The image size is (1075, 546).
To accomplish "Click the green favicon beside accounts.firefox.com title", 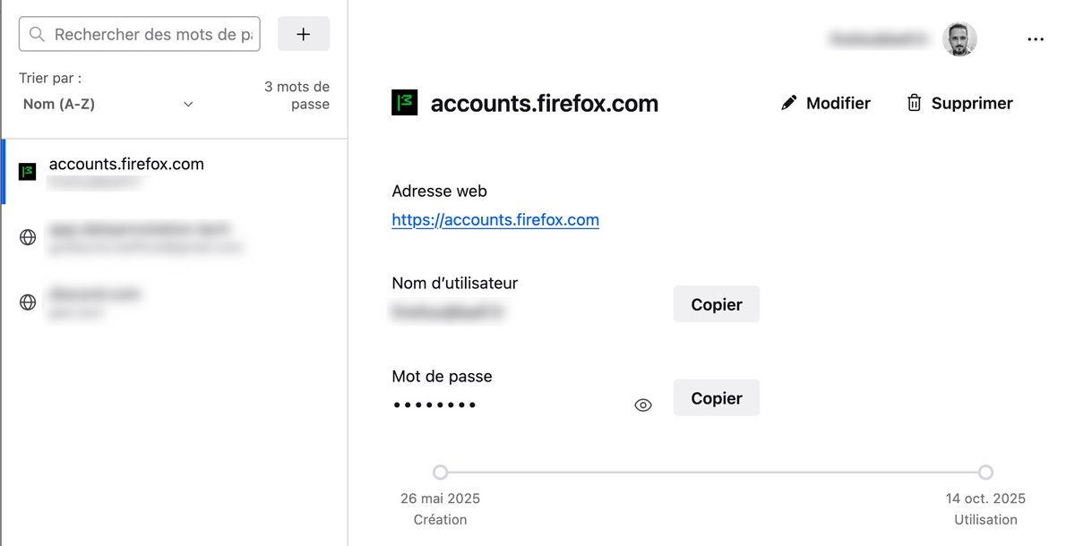I will click(405, 103).
